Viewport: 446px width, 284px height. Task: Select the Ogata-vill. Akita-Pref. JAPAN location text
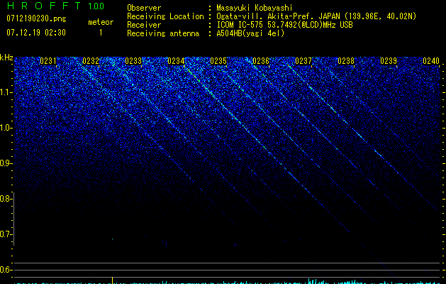316,16
